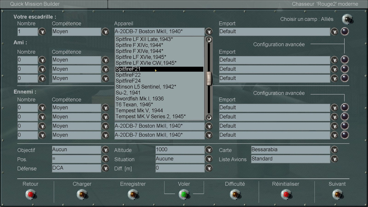This screenshot has width=368, height=207.
Task: Open first Ami Compétence dropdown arrow
Action: click(x=106, y=60)
